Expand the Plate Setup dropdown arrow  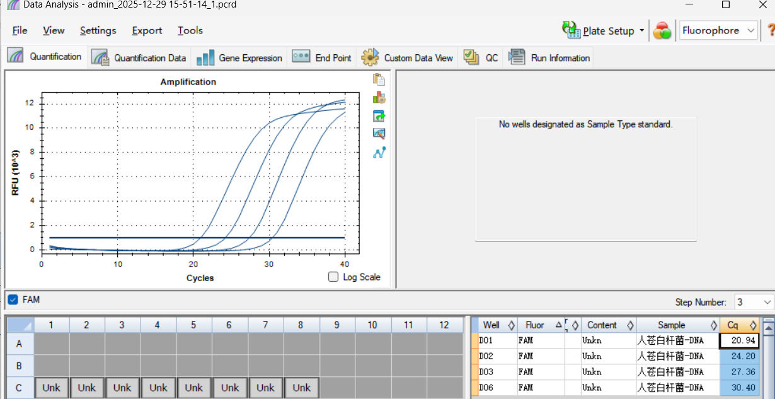coord(642,30)
